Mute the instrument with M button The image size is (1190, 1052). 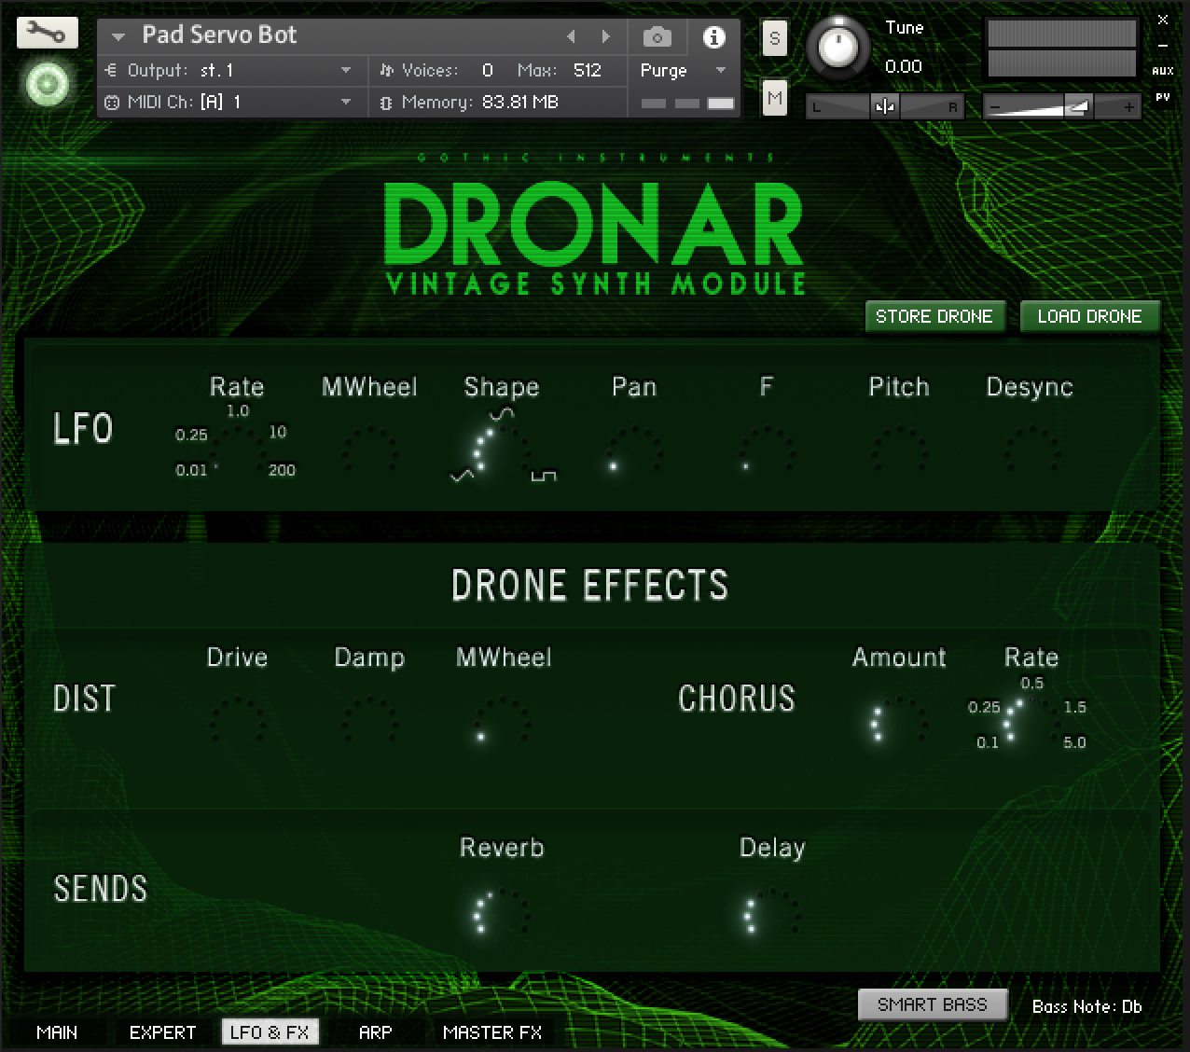(x=774, y=97)
